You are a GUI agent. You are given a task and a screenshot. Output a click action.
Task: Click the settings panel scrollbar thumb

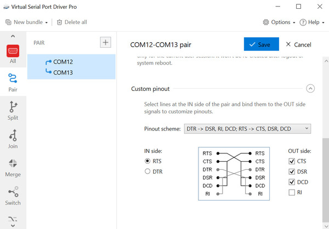click(x=326, y=179)
